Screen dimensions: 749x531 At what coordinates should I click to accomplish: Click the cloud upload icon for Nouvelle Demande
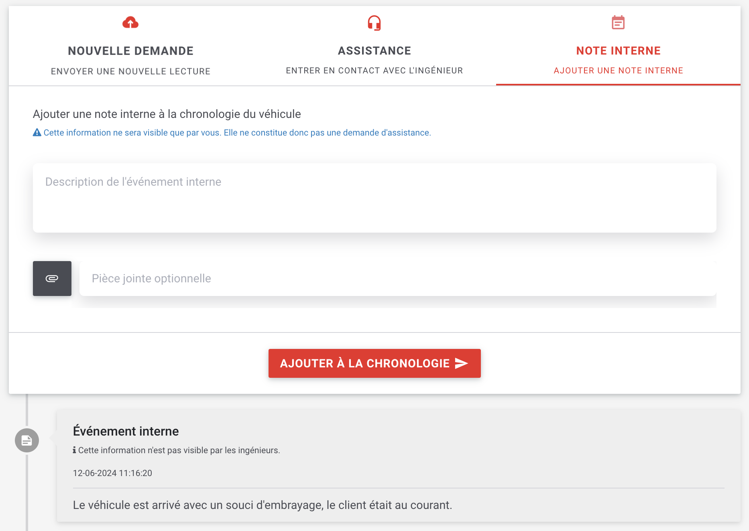click(x=130, y=23)
